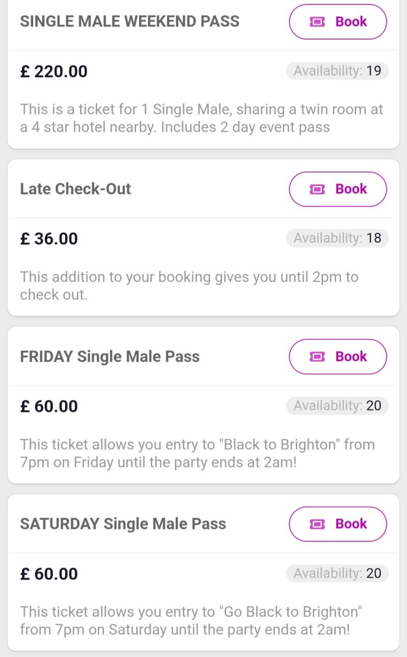Book the Single Male Weekend Pass
Viewport: 407px width, 657px height.
point(338,22)
